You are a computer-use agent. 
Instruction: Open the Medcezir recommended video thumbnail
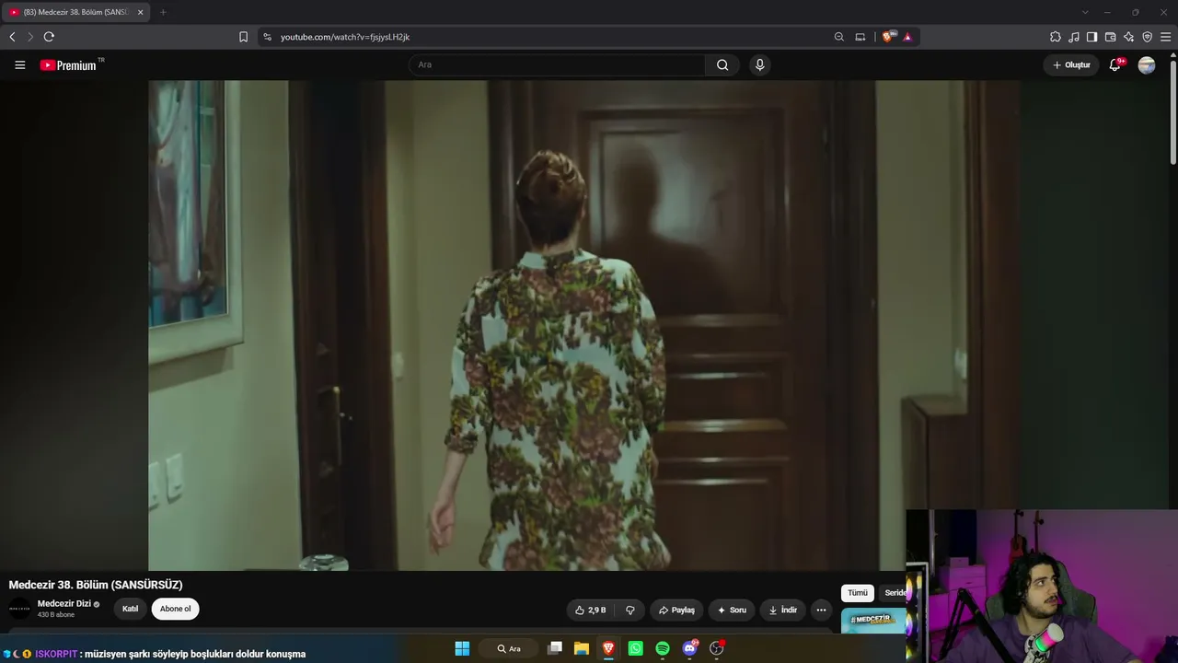point(873,621)
